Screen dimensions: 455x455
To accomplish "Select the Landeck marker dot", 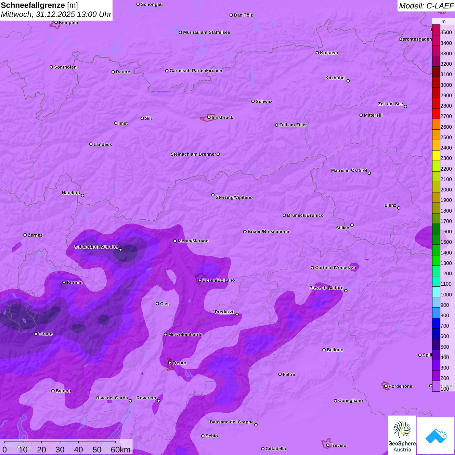I will coord(91,144).
